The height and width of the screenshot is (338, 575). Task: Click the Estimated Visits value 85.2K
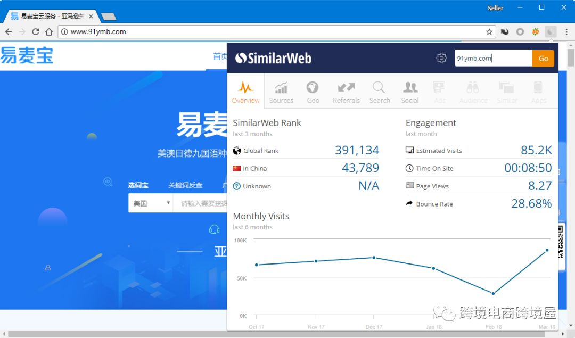(536, 150)
